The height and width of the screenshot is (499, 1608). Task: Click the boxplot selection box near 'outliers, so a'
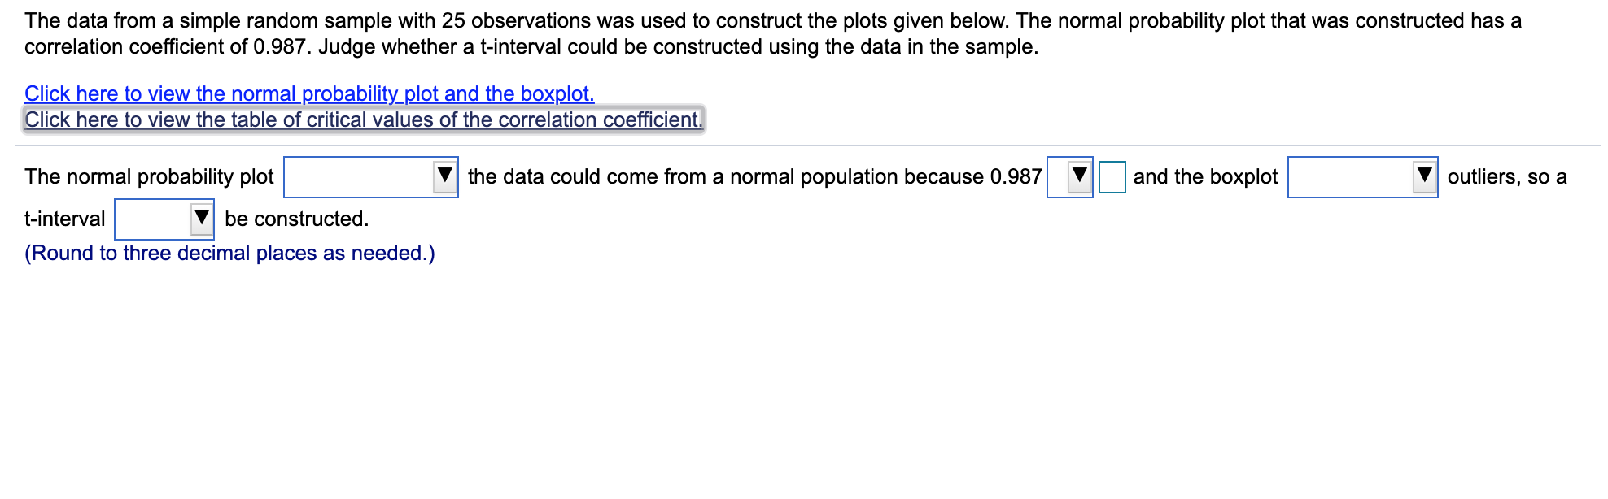tap(1363, 177)
